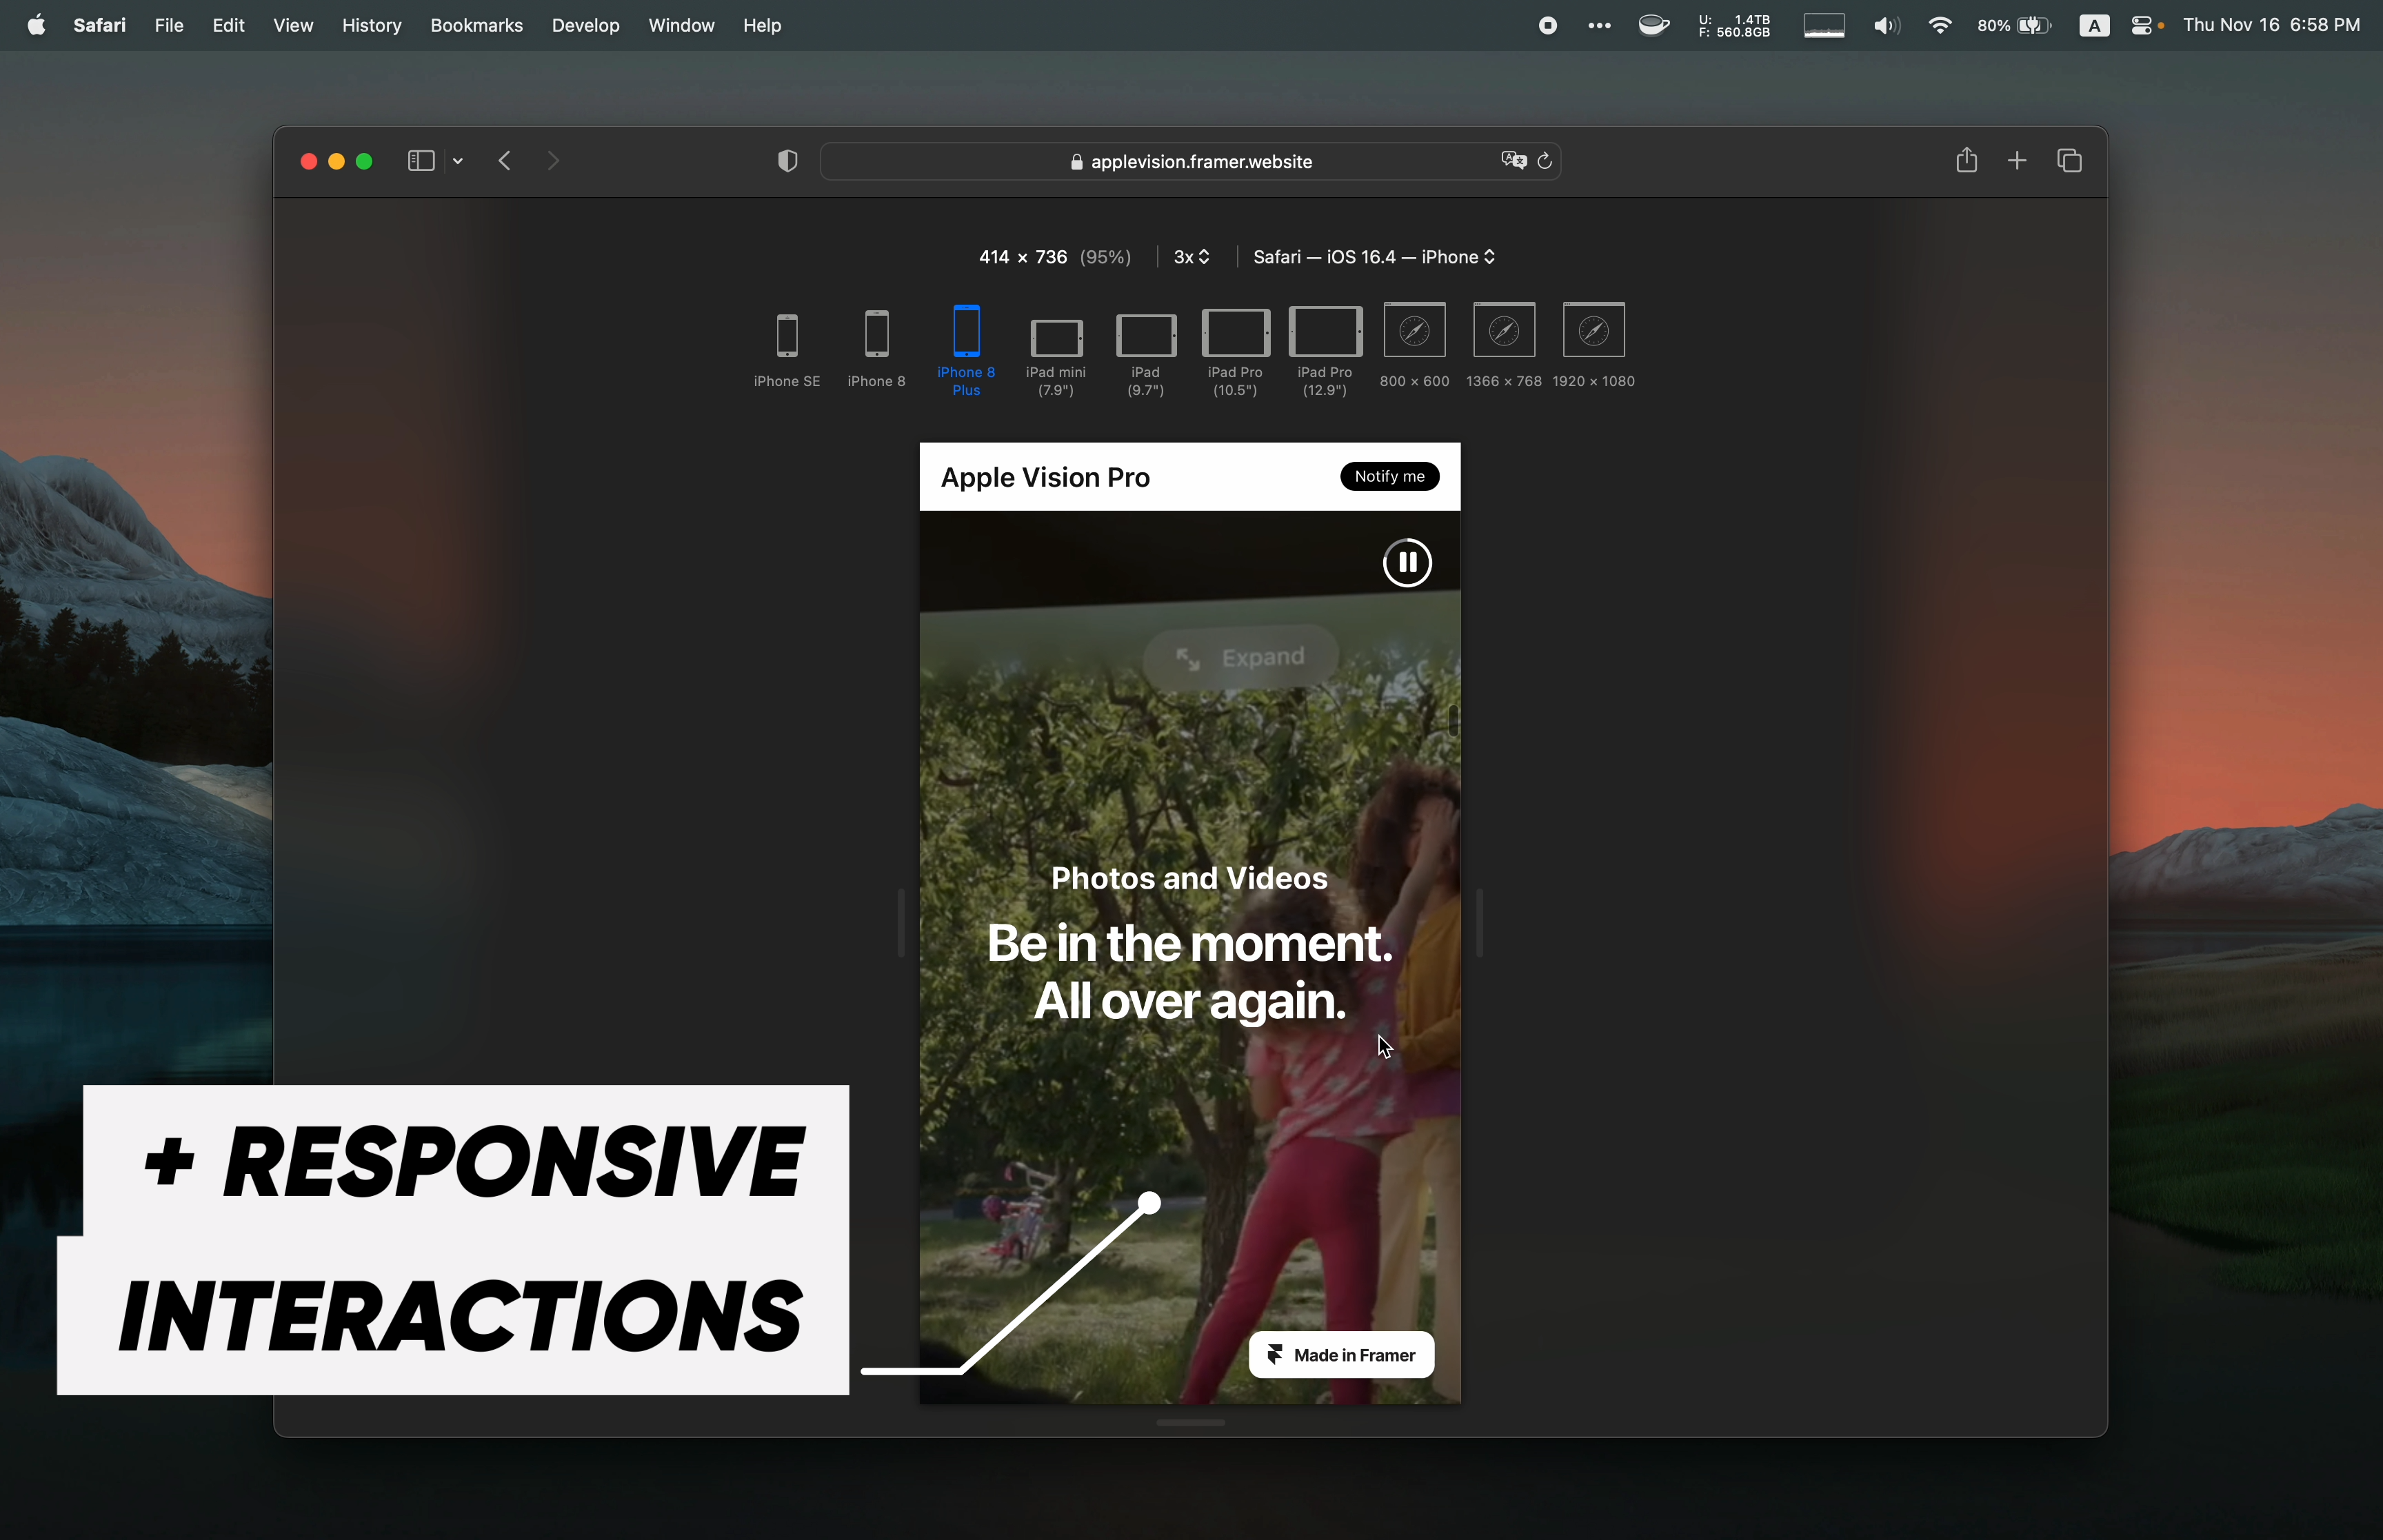
Task: Open the Safari menu
Action: click(99, 25)
